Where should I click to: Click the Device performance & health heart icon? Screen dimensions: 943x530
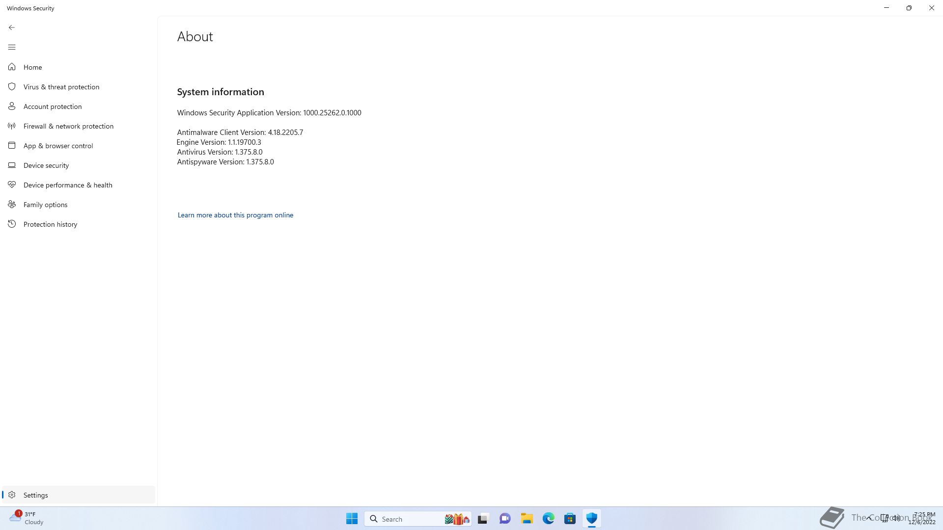(x=12, y=185)
